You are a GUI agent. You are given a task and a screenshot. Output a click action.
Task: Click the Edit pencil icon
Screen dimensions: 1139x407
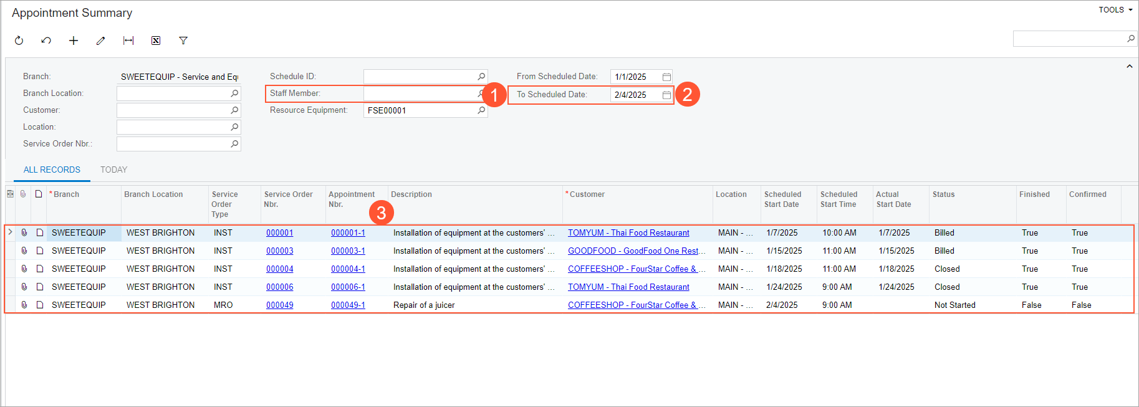tap(100, 41)
